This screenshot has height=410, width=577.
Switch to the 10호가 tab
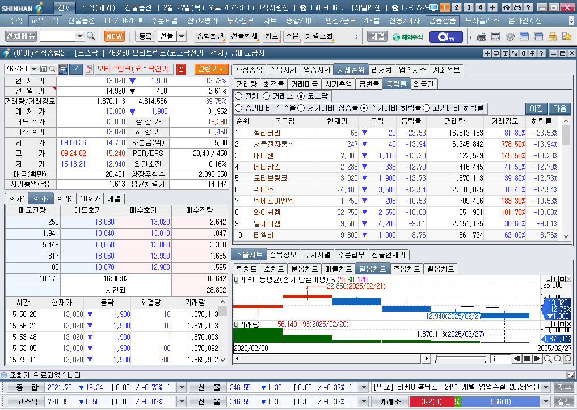(x=91, y=198)
